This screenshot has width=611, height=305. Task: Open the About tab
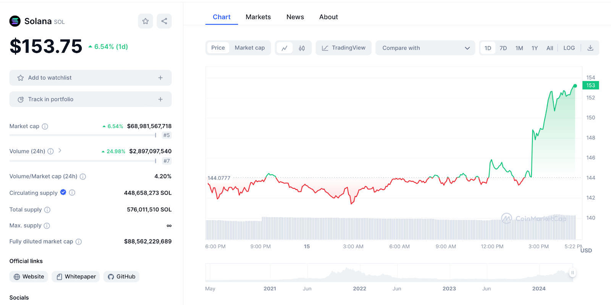[328, 17]
